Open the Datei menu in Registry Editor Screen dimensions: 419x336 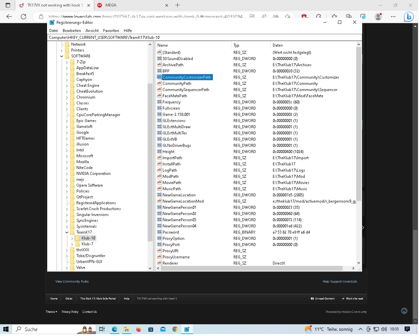coord(54,31)
